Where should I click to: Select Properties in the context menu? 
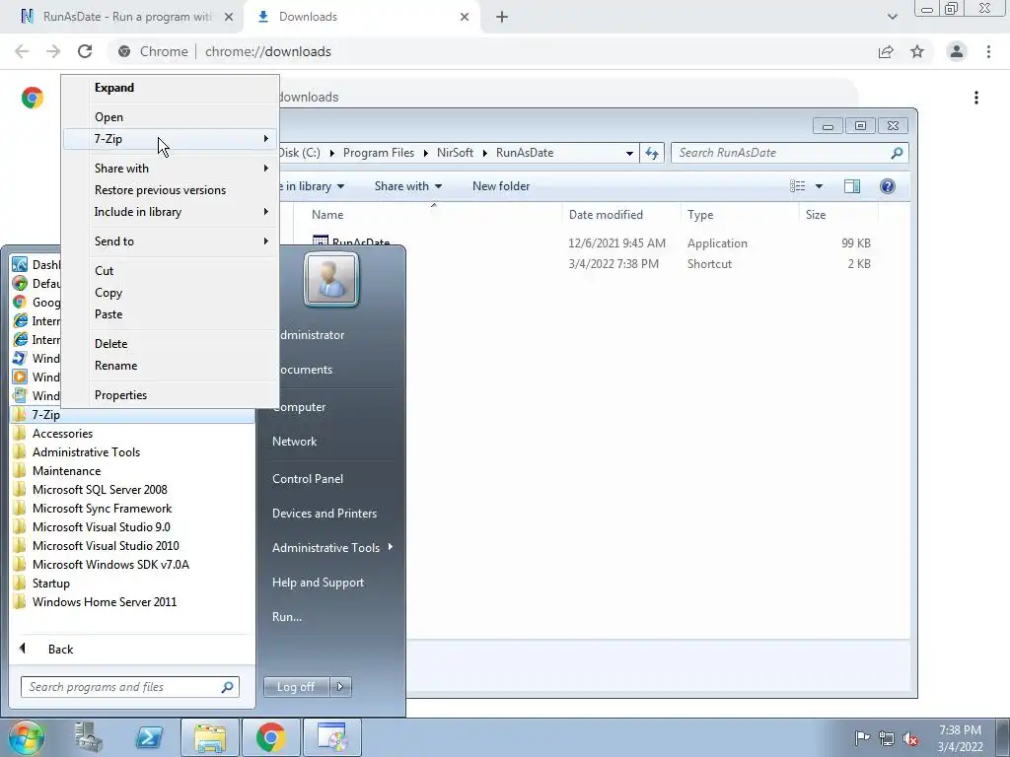171,395
